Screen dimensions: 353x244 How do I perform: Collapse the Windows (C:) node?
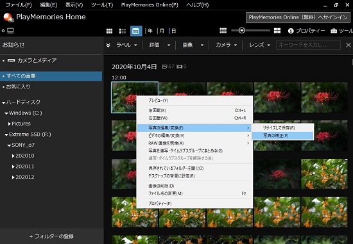tap(6, 113)
